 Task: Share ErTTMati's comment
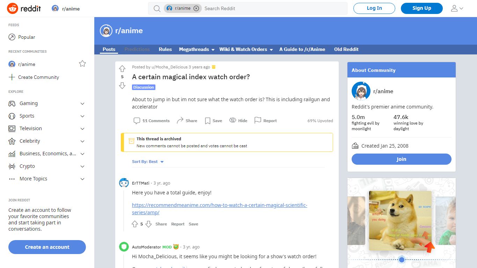(161, 224)
